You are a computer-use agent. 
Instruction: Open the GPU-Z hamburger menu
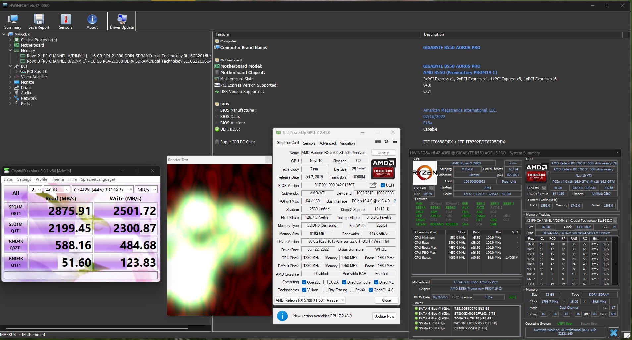click(395, 141)
